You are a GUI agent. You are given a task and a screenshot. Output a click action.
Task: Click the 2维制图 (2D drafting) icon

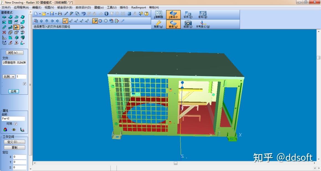(x=158, y=14)
